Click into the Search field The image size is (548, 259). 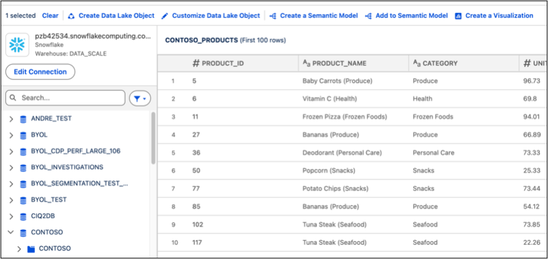pyautogui.click(x=66, y=98)
